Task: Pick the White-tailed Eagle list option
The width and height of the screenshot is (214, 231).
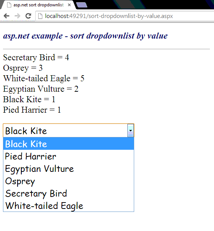Action: 69,206
